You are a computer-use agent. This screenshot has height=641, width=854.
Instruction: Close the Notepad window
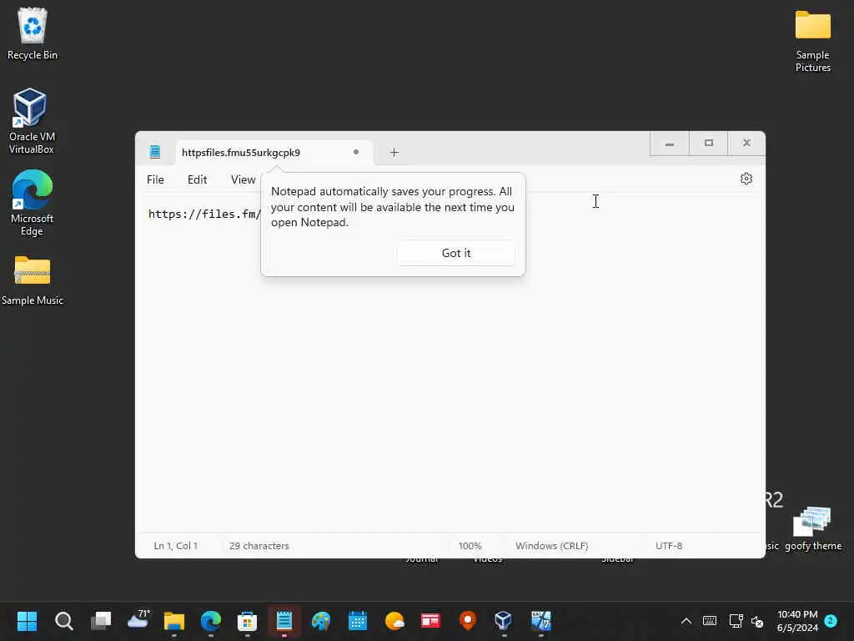(x=746, y=144)
